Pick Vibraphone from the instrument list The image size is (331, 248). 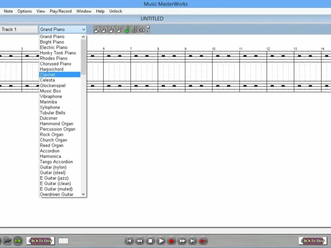pos(60,96)
